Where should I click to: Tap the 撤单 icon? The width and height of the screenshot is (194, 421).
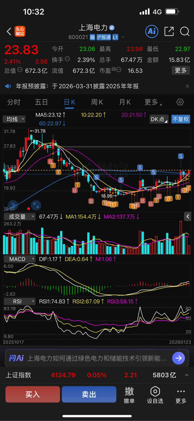pos(129,392)
